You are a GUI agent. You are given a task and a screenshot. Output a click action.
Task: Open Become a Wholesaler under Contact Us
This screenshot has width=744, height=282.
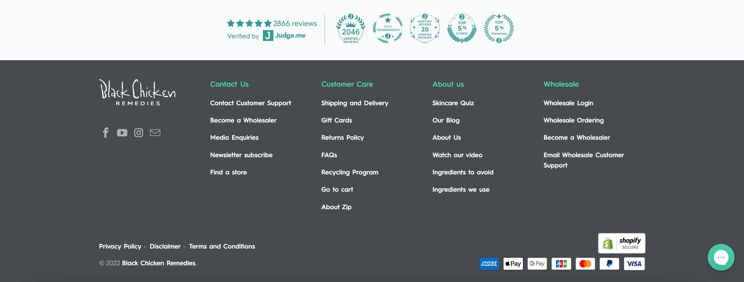click(x=243, y=120)
